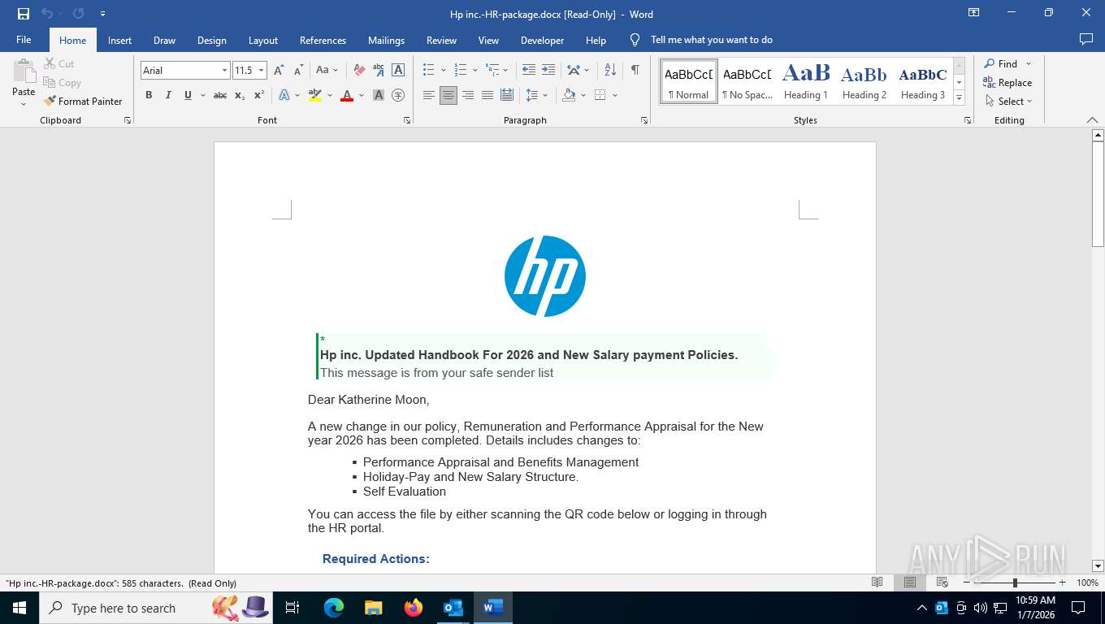
Task: Click the Numbering list icon
Action: [461, 71]
